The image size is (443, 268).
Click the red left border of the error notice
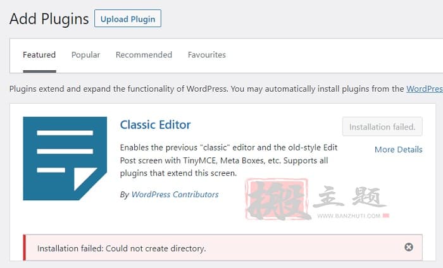click(x=24, y=247)
